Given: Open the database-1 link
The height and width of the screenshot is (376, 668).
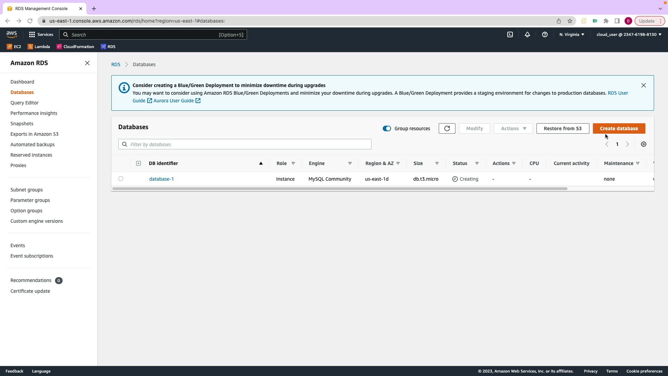Looking at the screenshot, I should [161, 179].
